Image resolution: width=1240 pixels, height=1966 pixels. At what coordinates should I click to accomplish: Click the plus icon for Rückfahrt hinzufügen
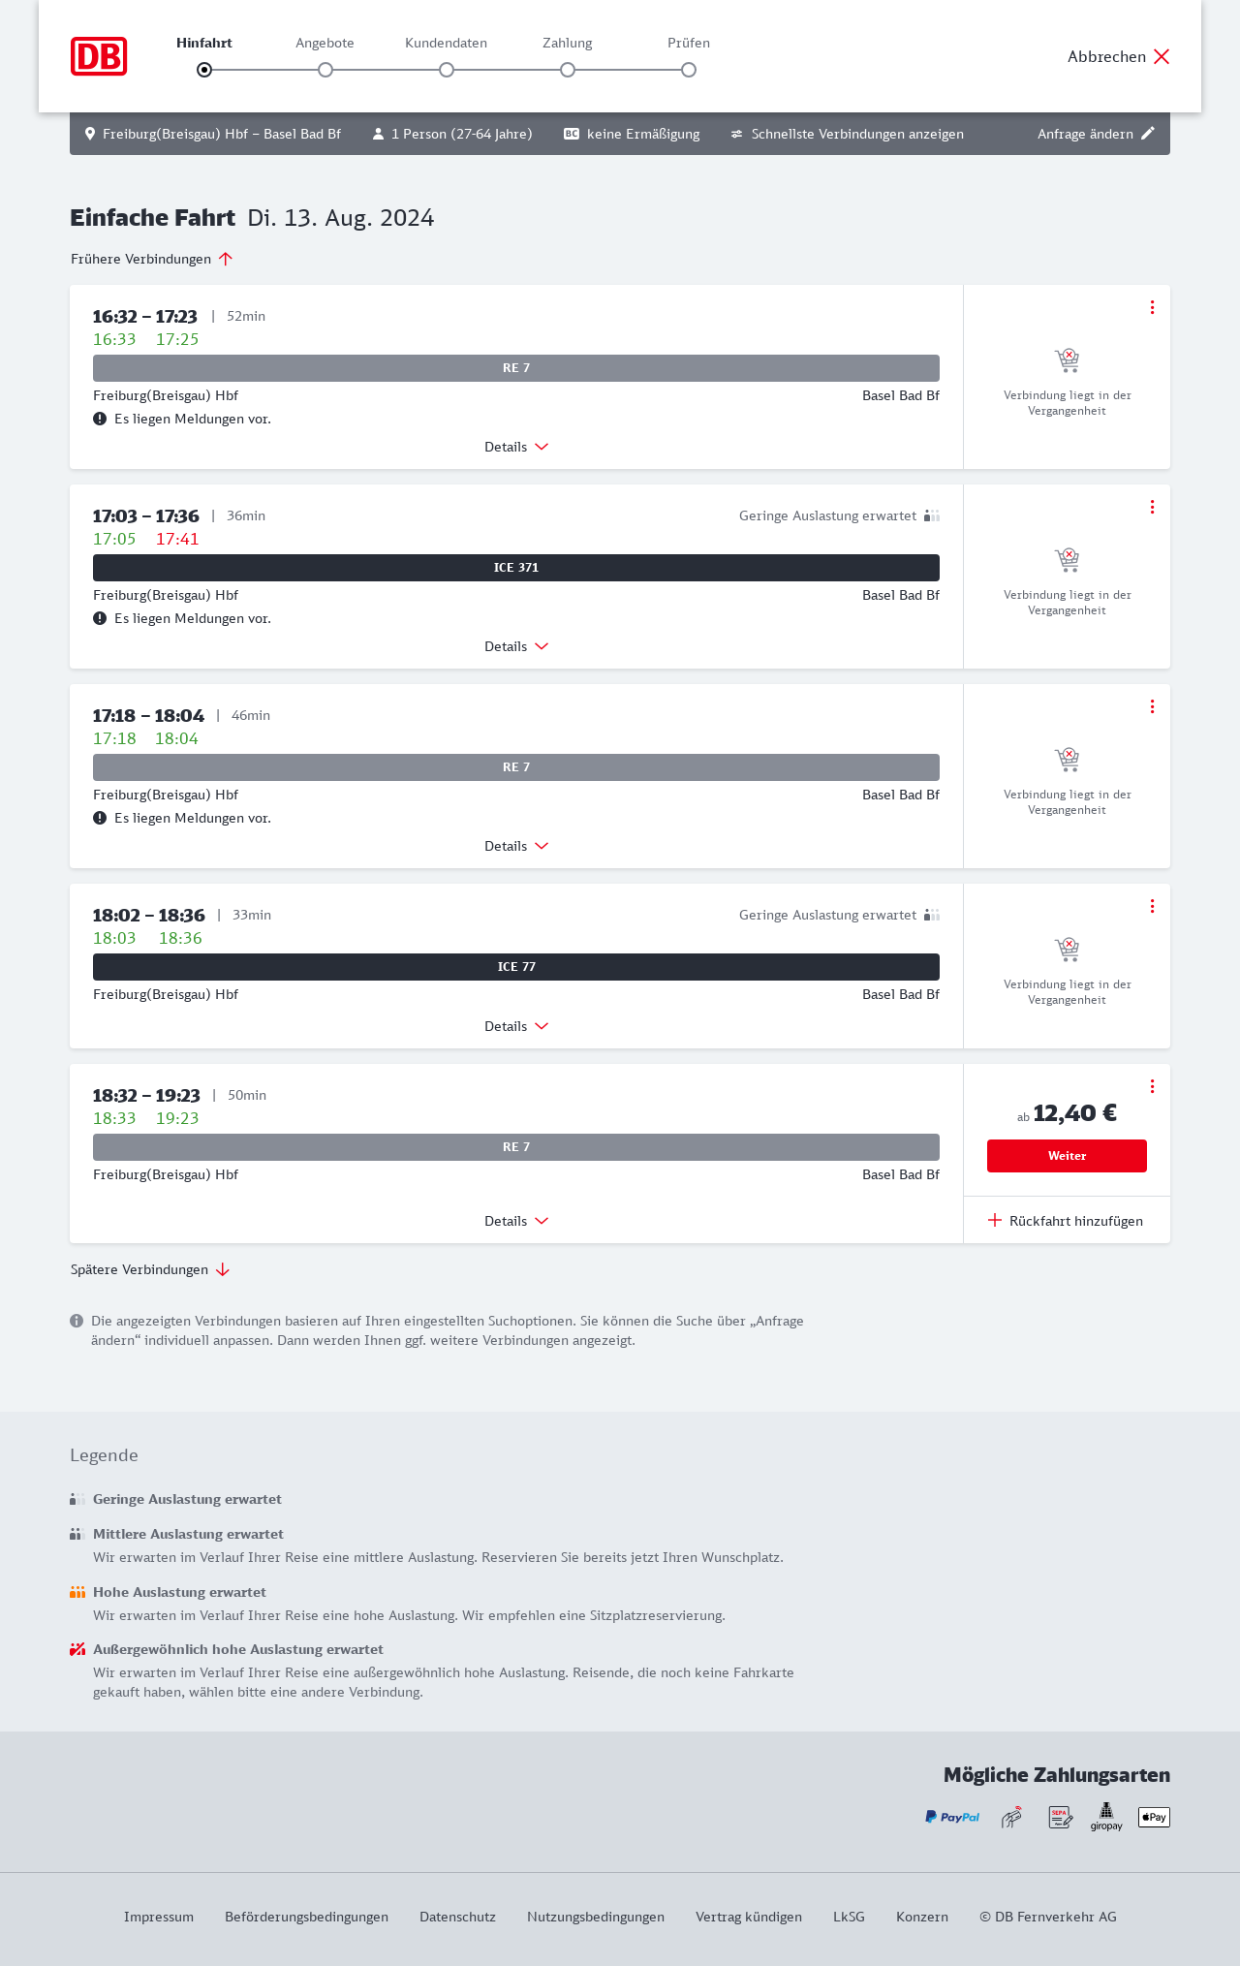pyautogui.click(x=995, y=1220)
